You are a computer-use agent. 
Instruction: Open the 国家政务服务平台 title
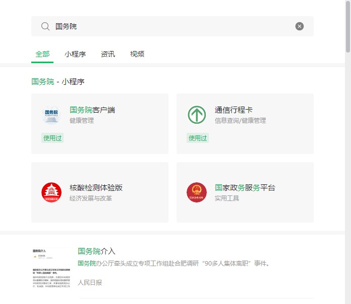point(245,188)
